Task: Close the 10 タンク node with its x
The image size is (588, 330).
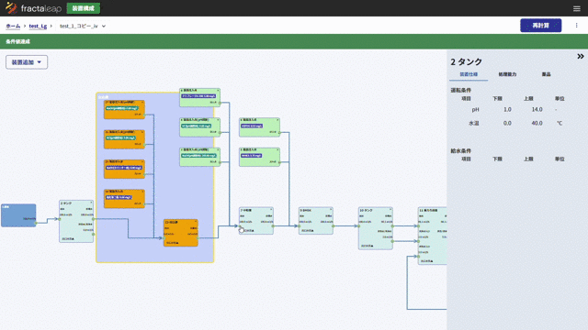Action: (x=390, y=210)
